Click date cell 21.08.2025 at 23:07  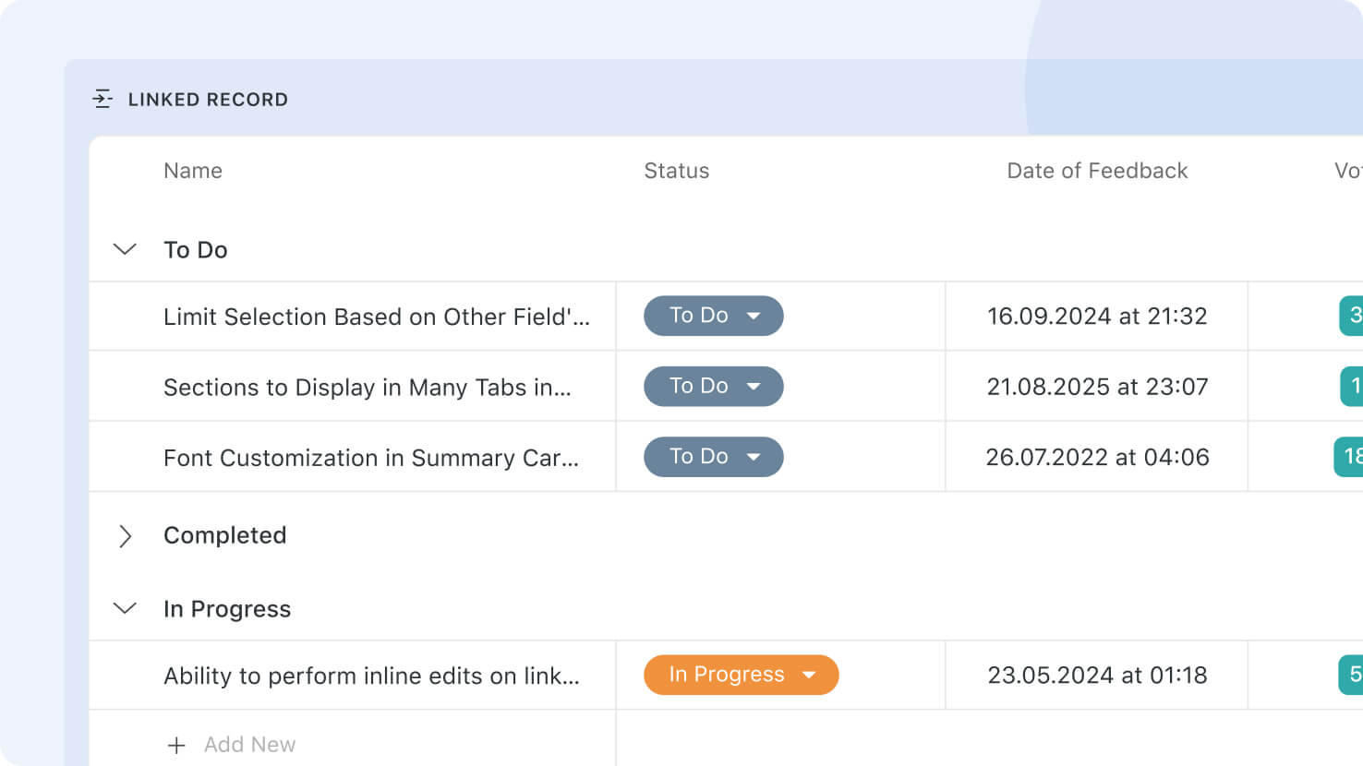tap(1097, 387)
